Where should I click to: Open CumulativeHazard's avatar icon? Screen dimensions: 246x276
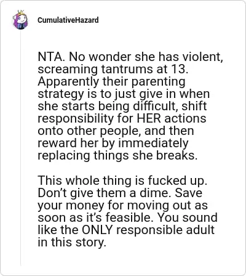click(x=21, y=20)
